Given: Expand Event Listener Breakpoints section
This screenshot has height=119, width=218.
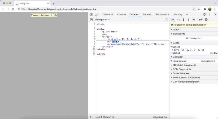Looking at the screenshot, I should coord(194,77).
